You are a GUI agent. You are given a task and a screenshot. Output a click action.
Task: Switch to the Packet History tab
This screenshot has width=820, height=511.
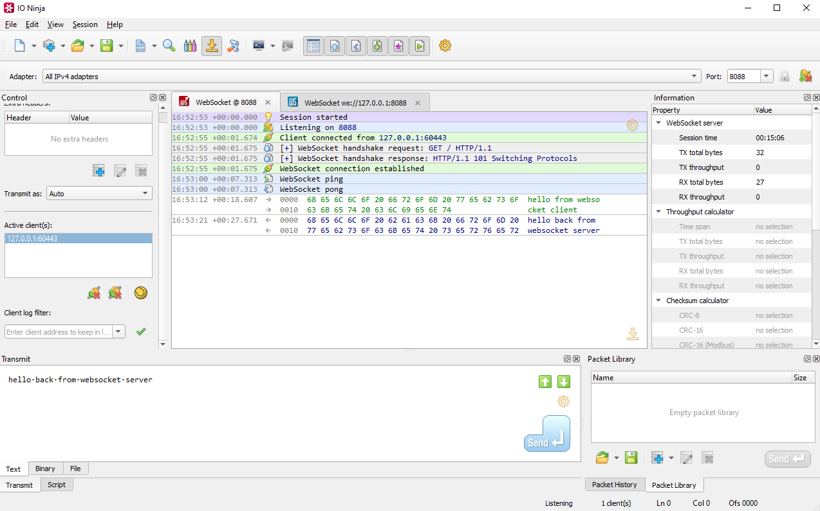(x=614, y=485)
